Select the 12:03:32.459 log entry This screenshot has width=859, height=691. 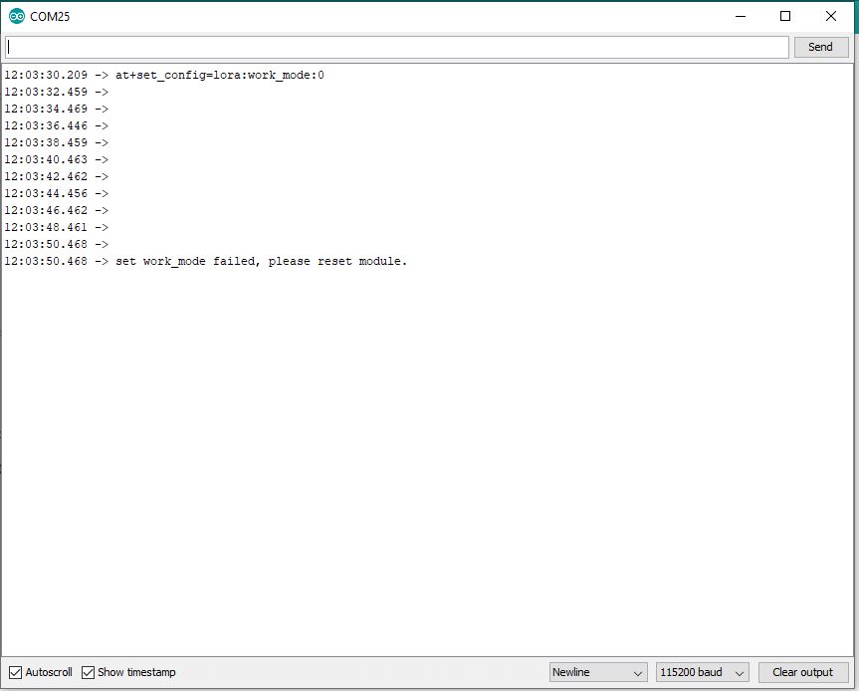pyautogui.click(x=56, y=92)
